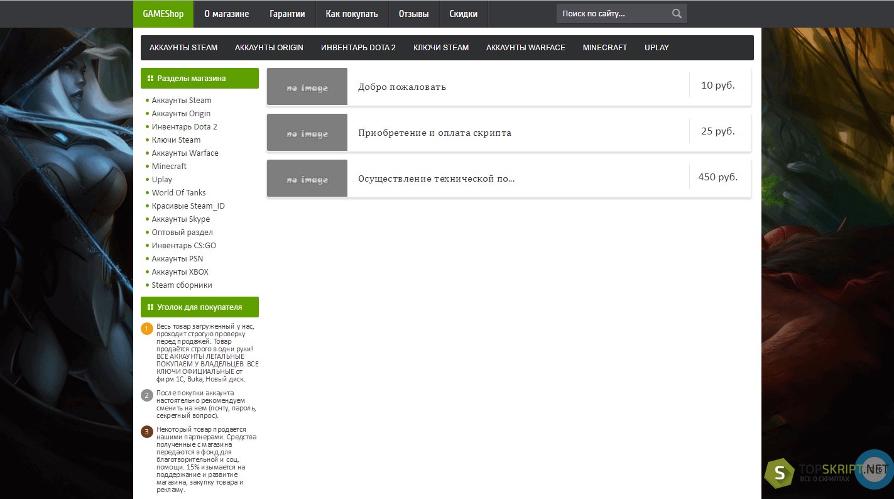Screen dimensions: 894x499
Task: Go to the Гарантии page
Action: point(287,14)
